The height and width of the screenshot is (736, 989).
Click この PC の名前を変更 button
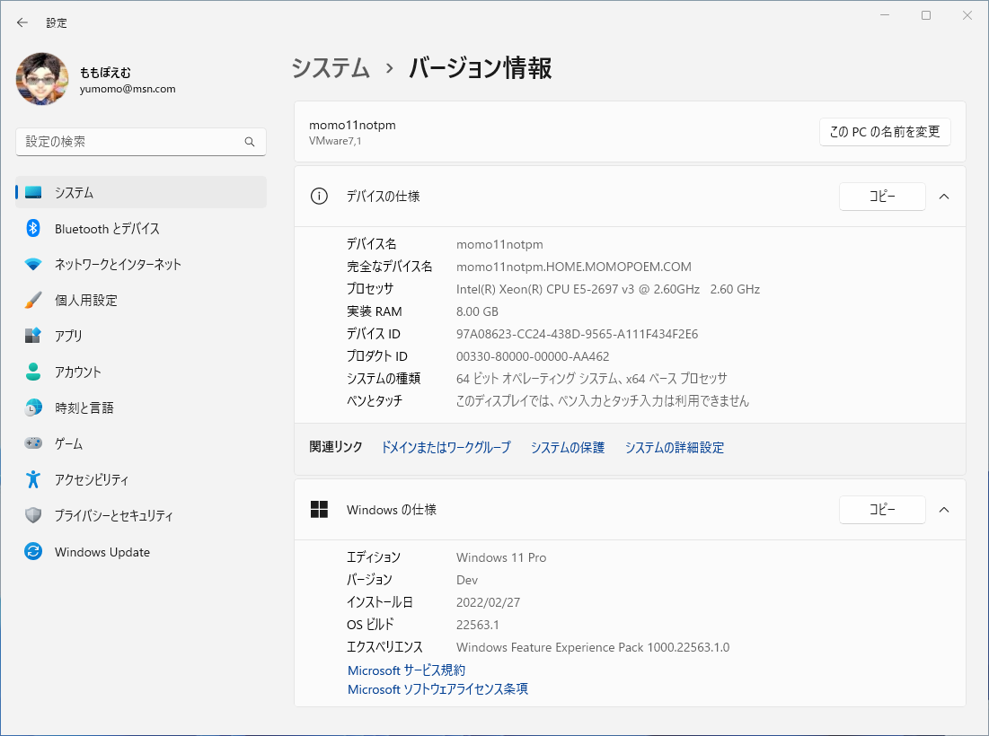click(885, 132)
